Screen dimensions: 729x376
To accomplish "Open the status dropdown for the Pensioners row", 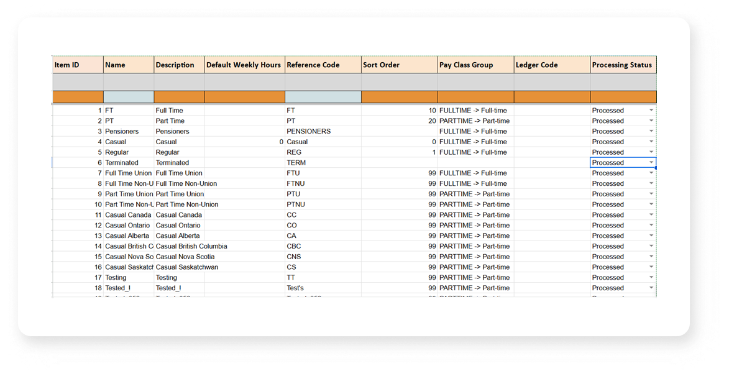I will 651,131.
